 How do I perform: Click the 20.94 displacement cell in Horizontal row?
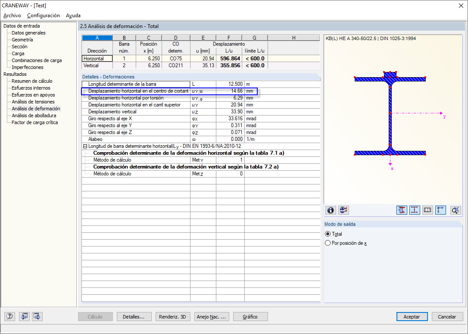point(203,59)
